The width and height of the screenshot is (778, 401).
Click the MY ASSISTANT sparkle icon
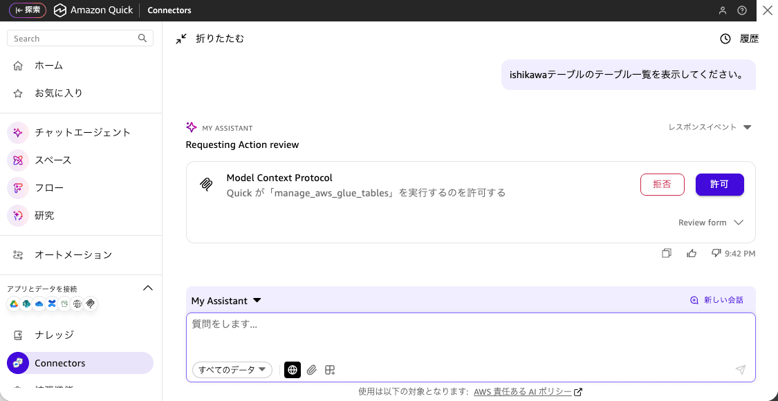tap(192, 127)
